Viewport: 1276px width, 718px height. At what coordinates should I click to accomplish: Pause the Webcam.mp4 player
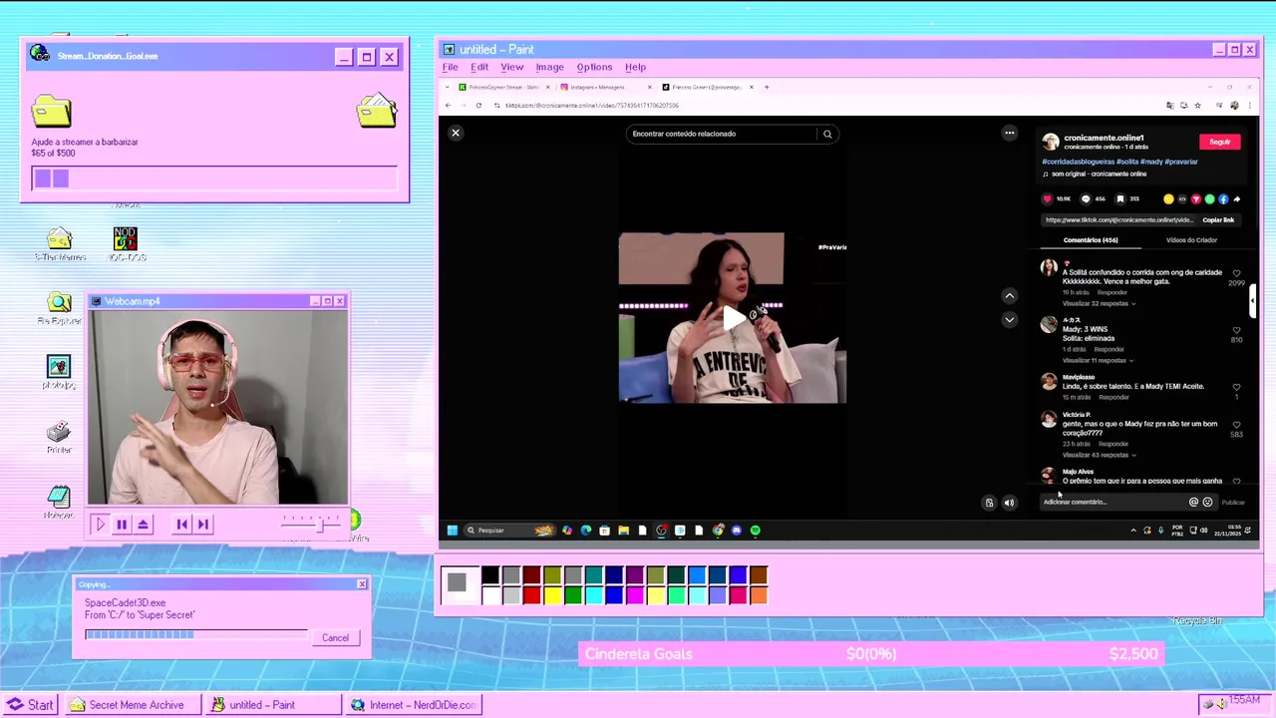pyautogui.click(x=122, y=524)
